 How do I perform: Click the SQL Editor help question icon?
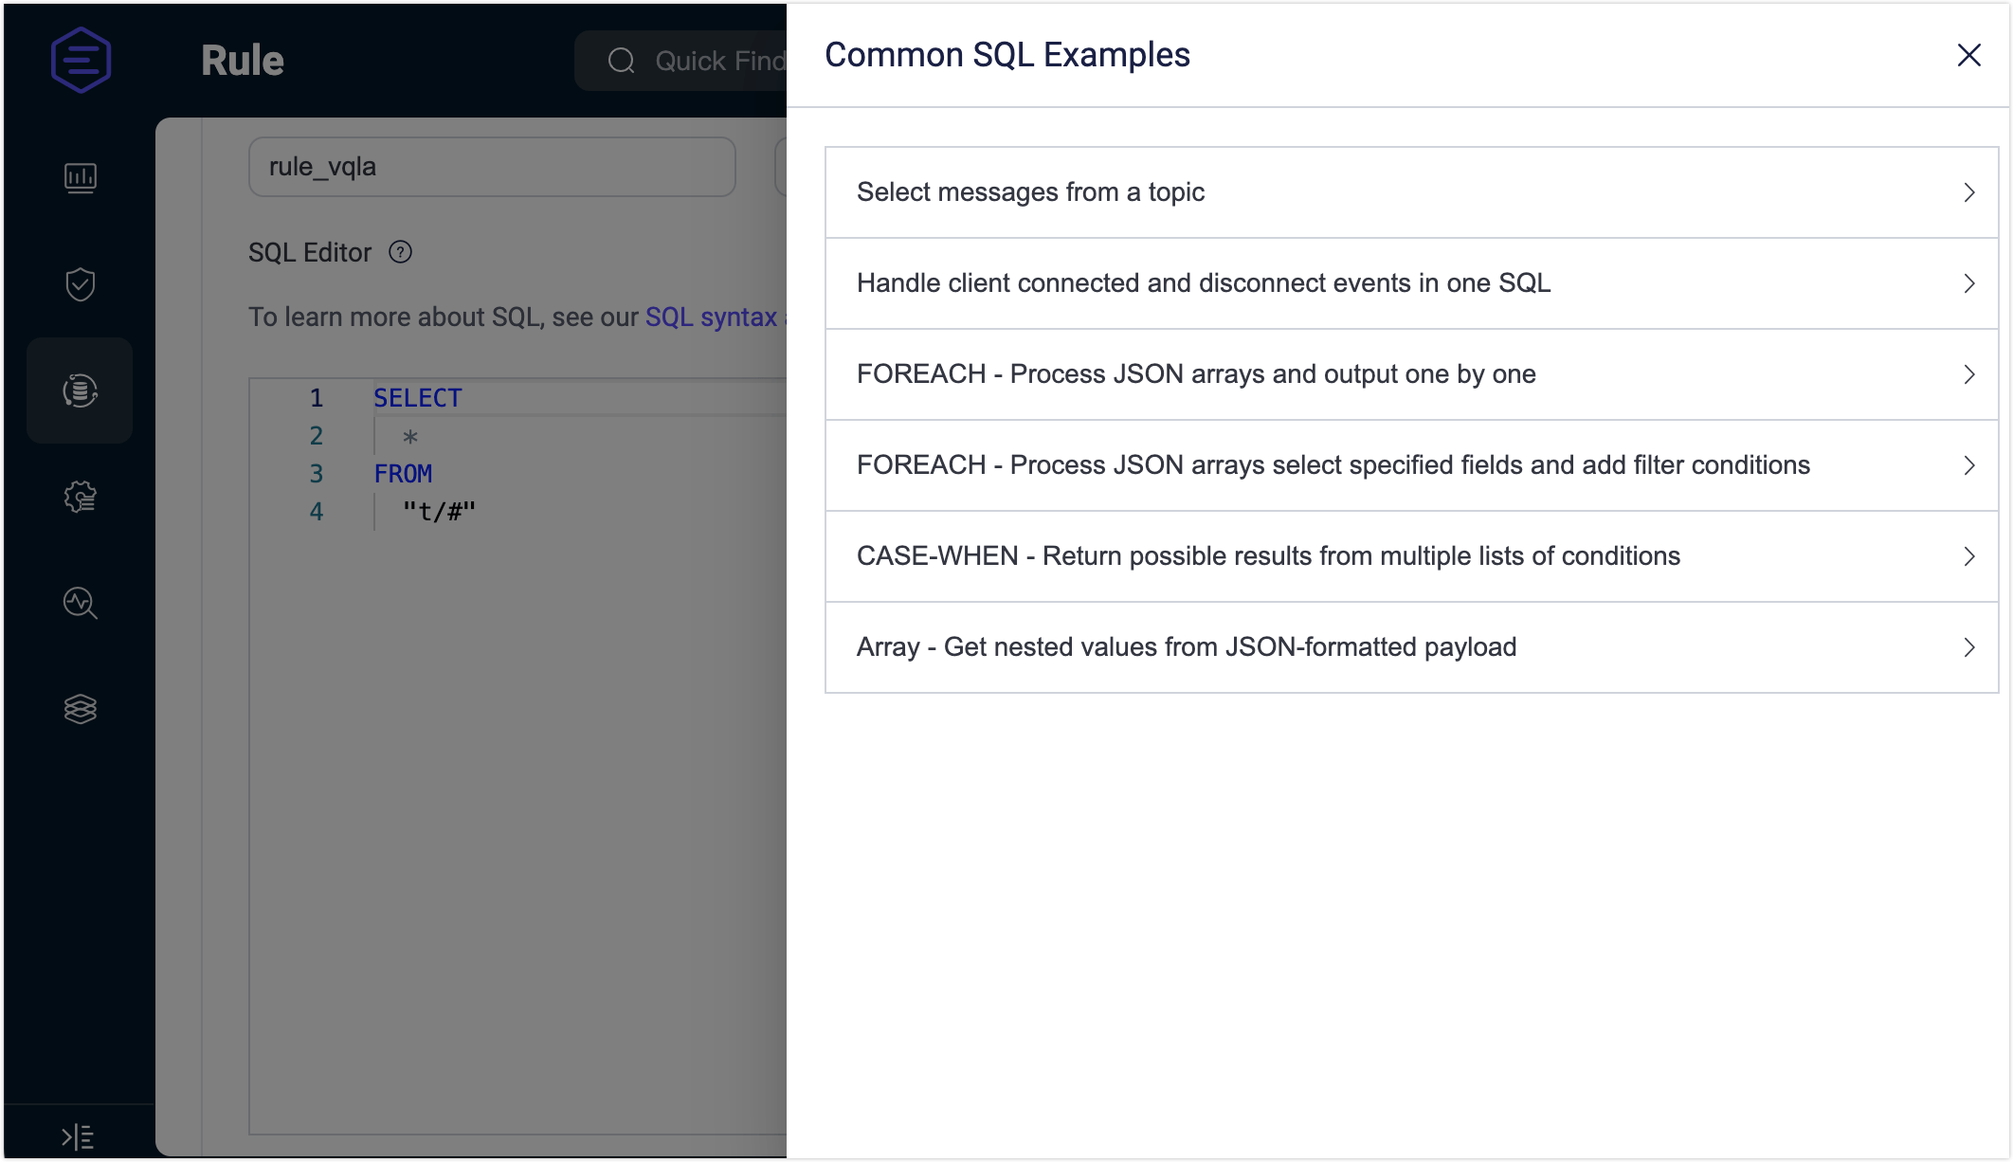(x=401, y=252)
